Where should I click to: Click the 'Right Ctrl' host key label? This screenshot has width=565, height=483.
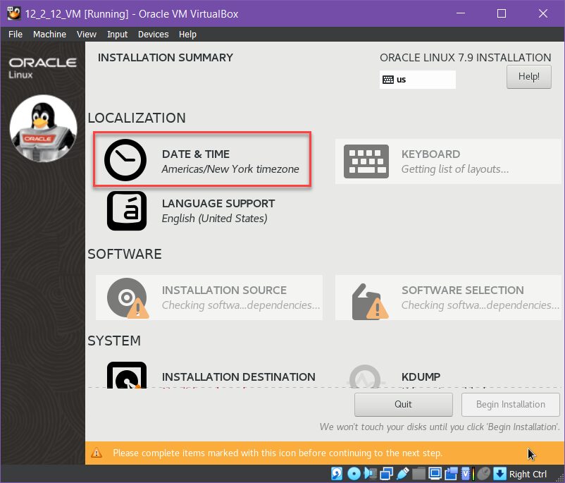point(528,474)
